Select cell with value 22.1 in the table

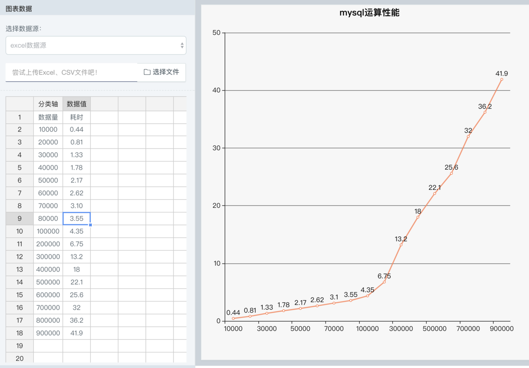click(76, 282)
